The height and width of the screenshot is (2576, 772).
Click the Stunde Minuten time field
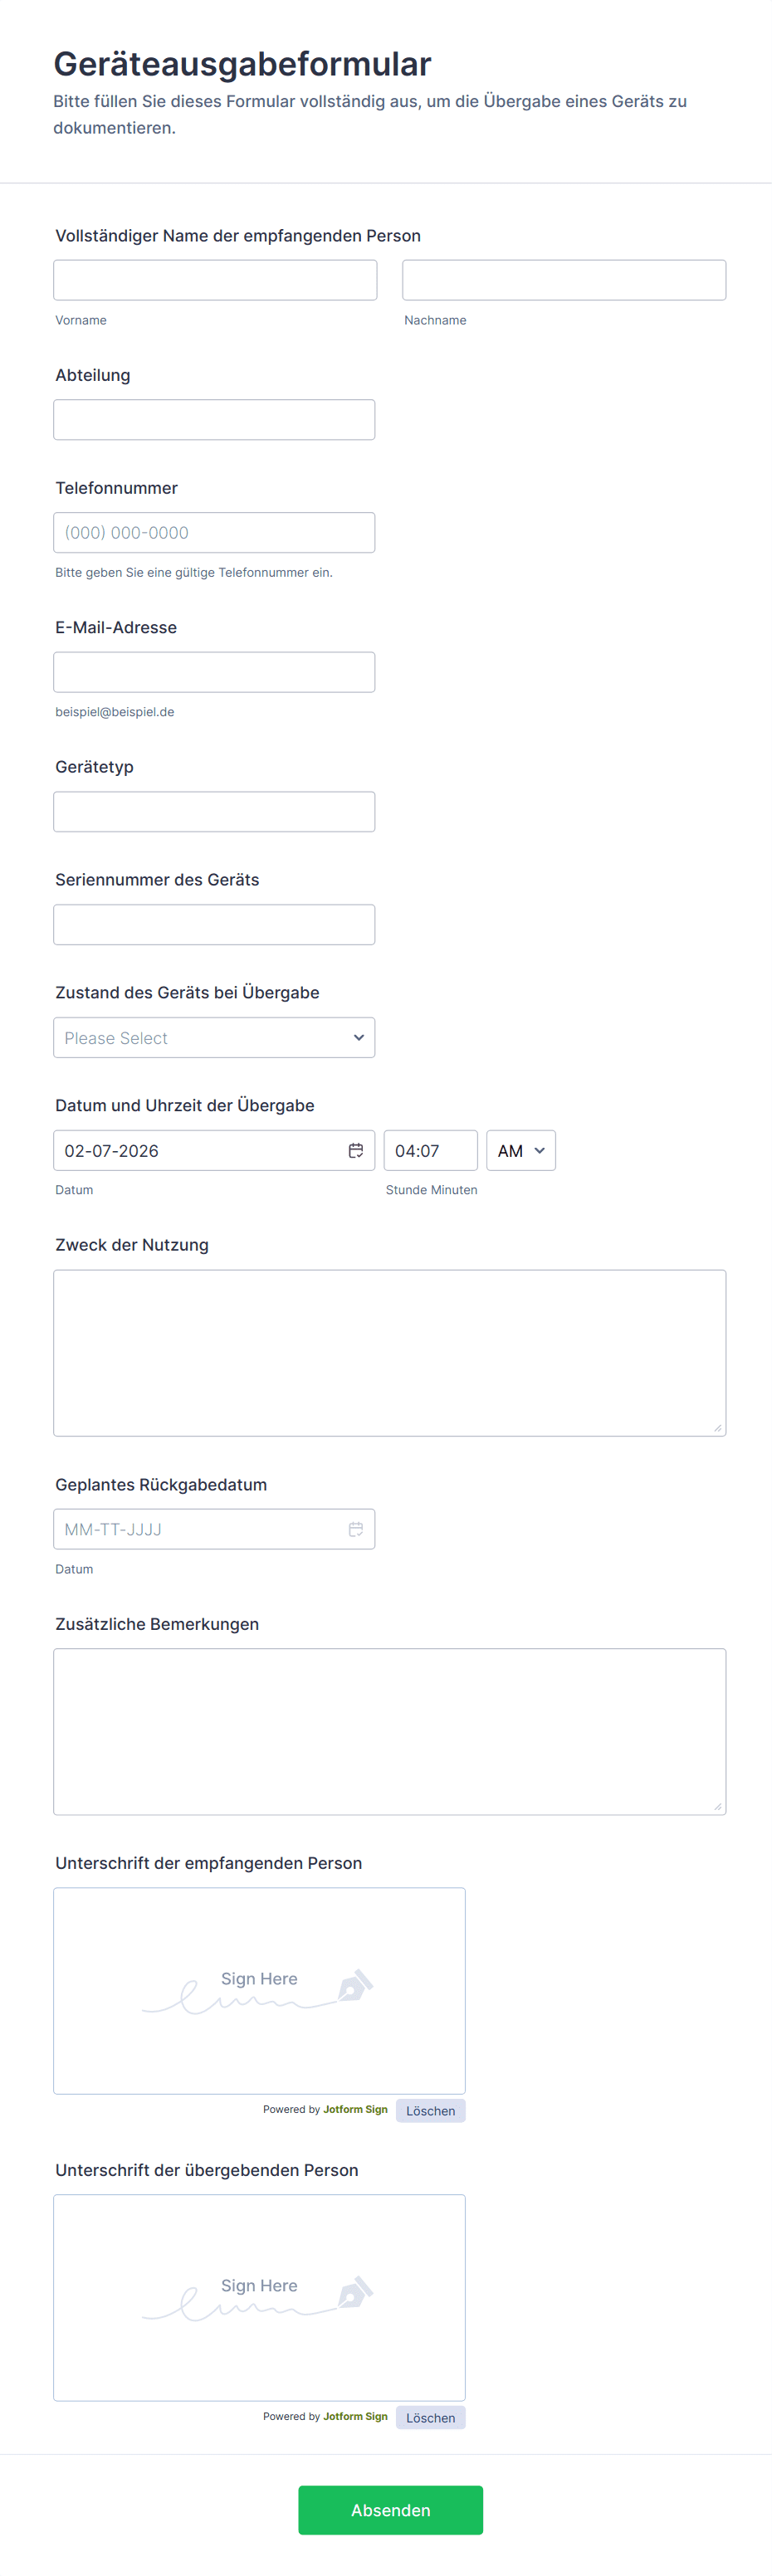tap(430, 1150)
